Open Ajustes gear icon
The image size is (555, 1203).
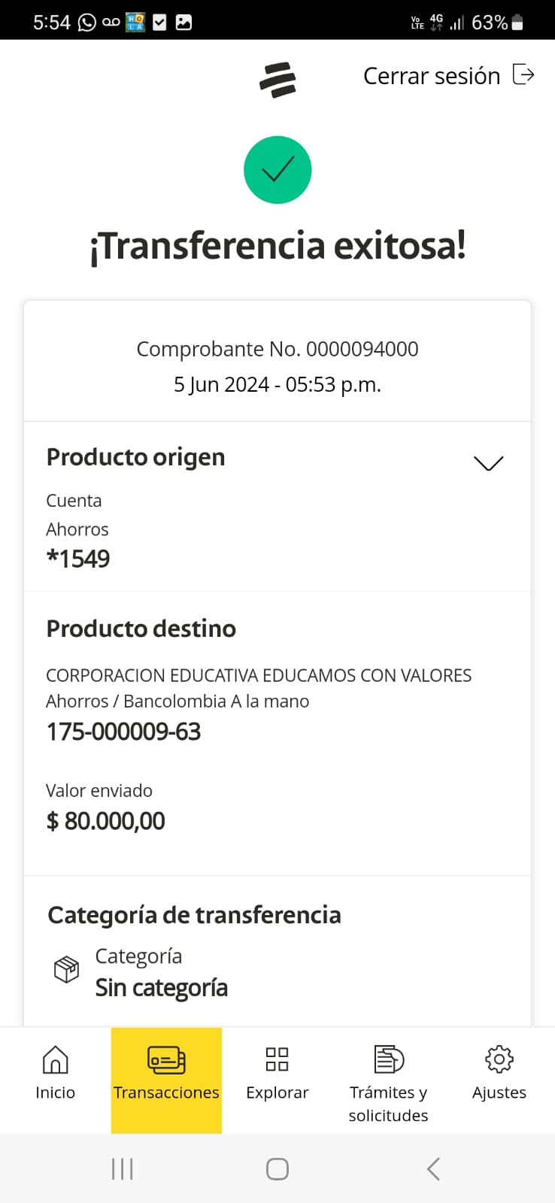(499, 1059)
